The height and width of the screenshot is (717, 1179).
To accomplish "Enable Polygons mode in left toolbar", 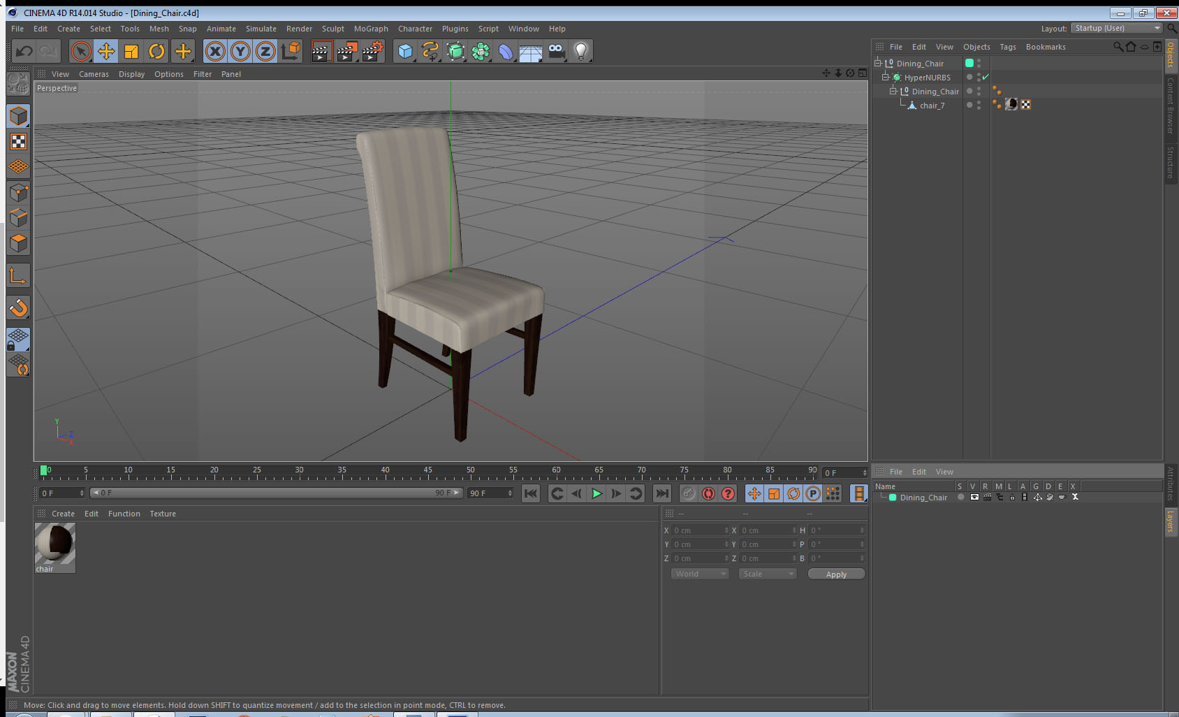I will coord(18,243).
